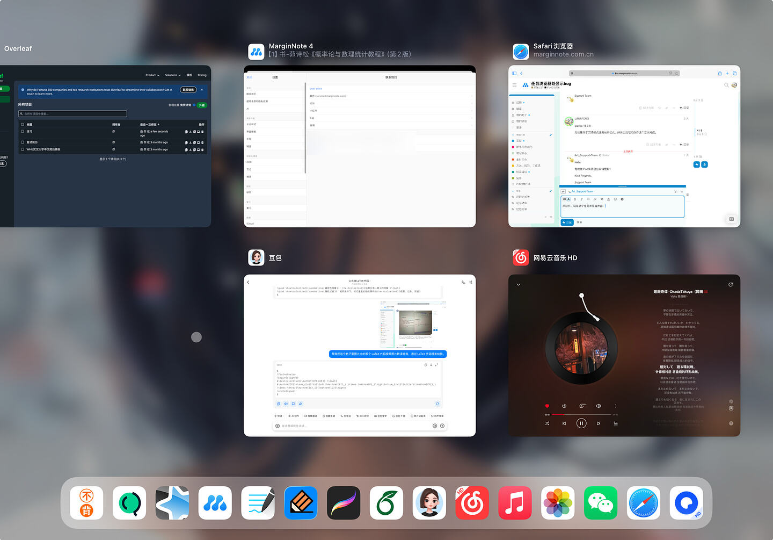Tap the phone call icon in 豆包 chat

[463, 282]
